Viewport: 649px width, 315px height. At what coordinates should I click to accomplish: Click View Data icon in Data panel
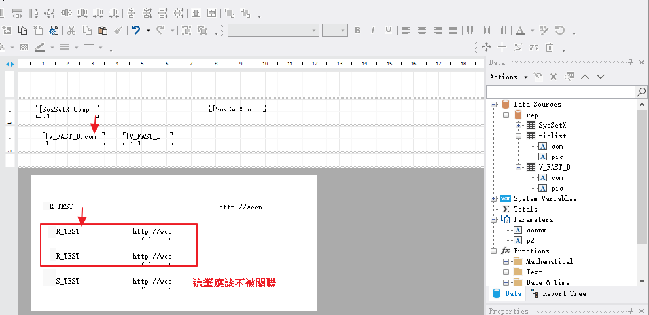(x=570, y=76)
